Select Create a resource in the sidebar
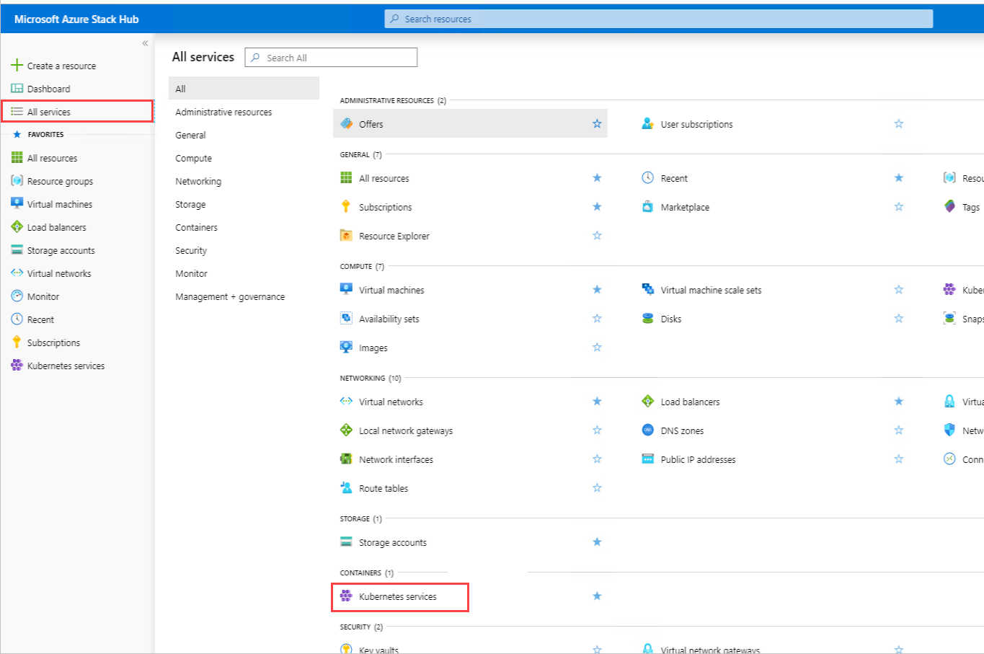Viewport: 984px width, 654px height. coord(60,65)
